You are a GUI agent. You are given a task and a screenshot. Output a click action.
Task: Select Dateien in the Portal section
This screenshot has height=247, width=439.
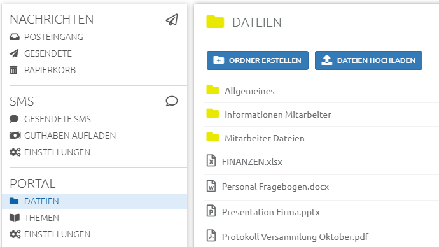(94, 201)
